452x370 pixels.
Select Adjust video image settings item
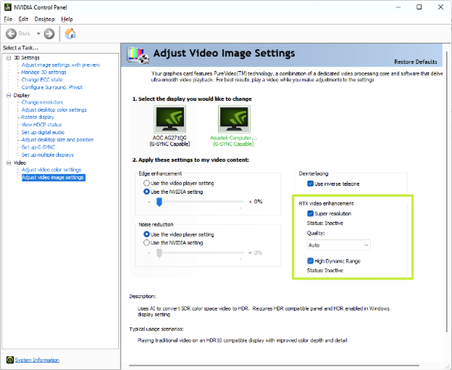(53, 177)
